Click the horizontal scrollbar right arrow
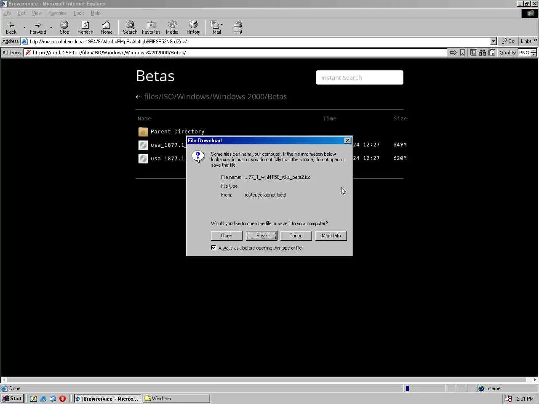Image resolution: width=539 pixels, height=404 pixels. tap(535, 380)
